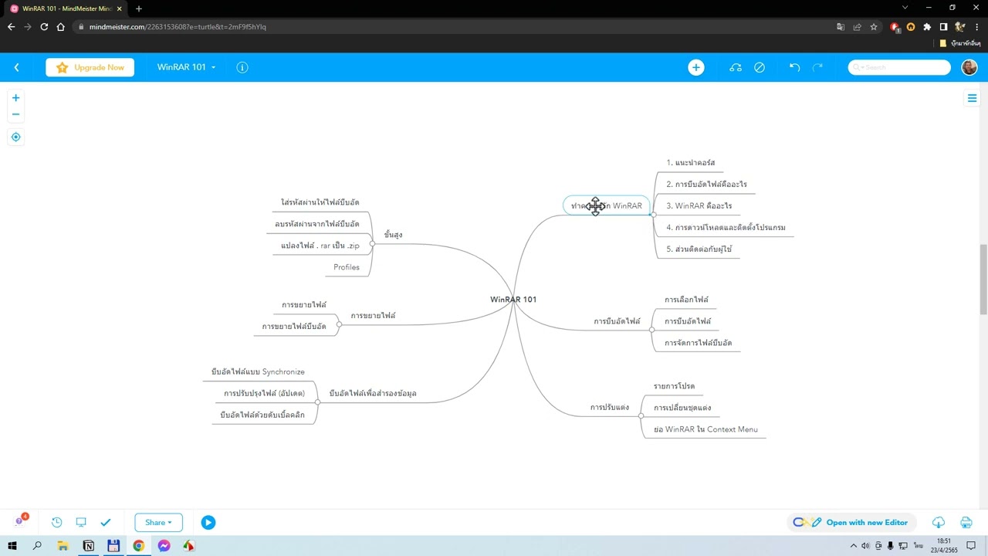This screenshot has width=988, height=556.
Task: Open the user profile avatar
Action: click(x=969, y=67)
